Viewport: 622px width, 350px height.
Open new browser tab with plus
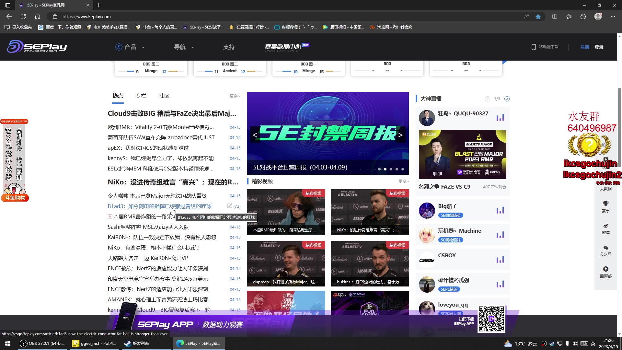(99, 5)
